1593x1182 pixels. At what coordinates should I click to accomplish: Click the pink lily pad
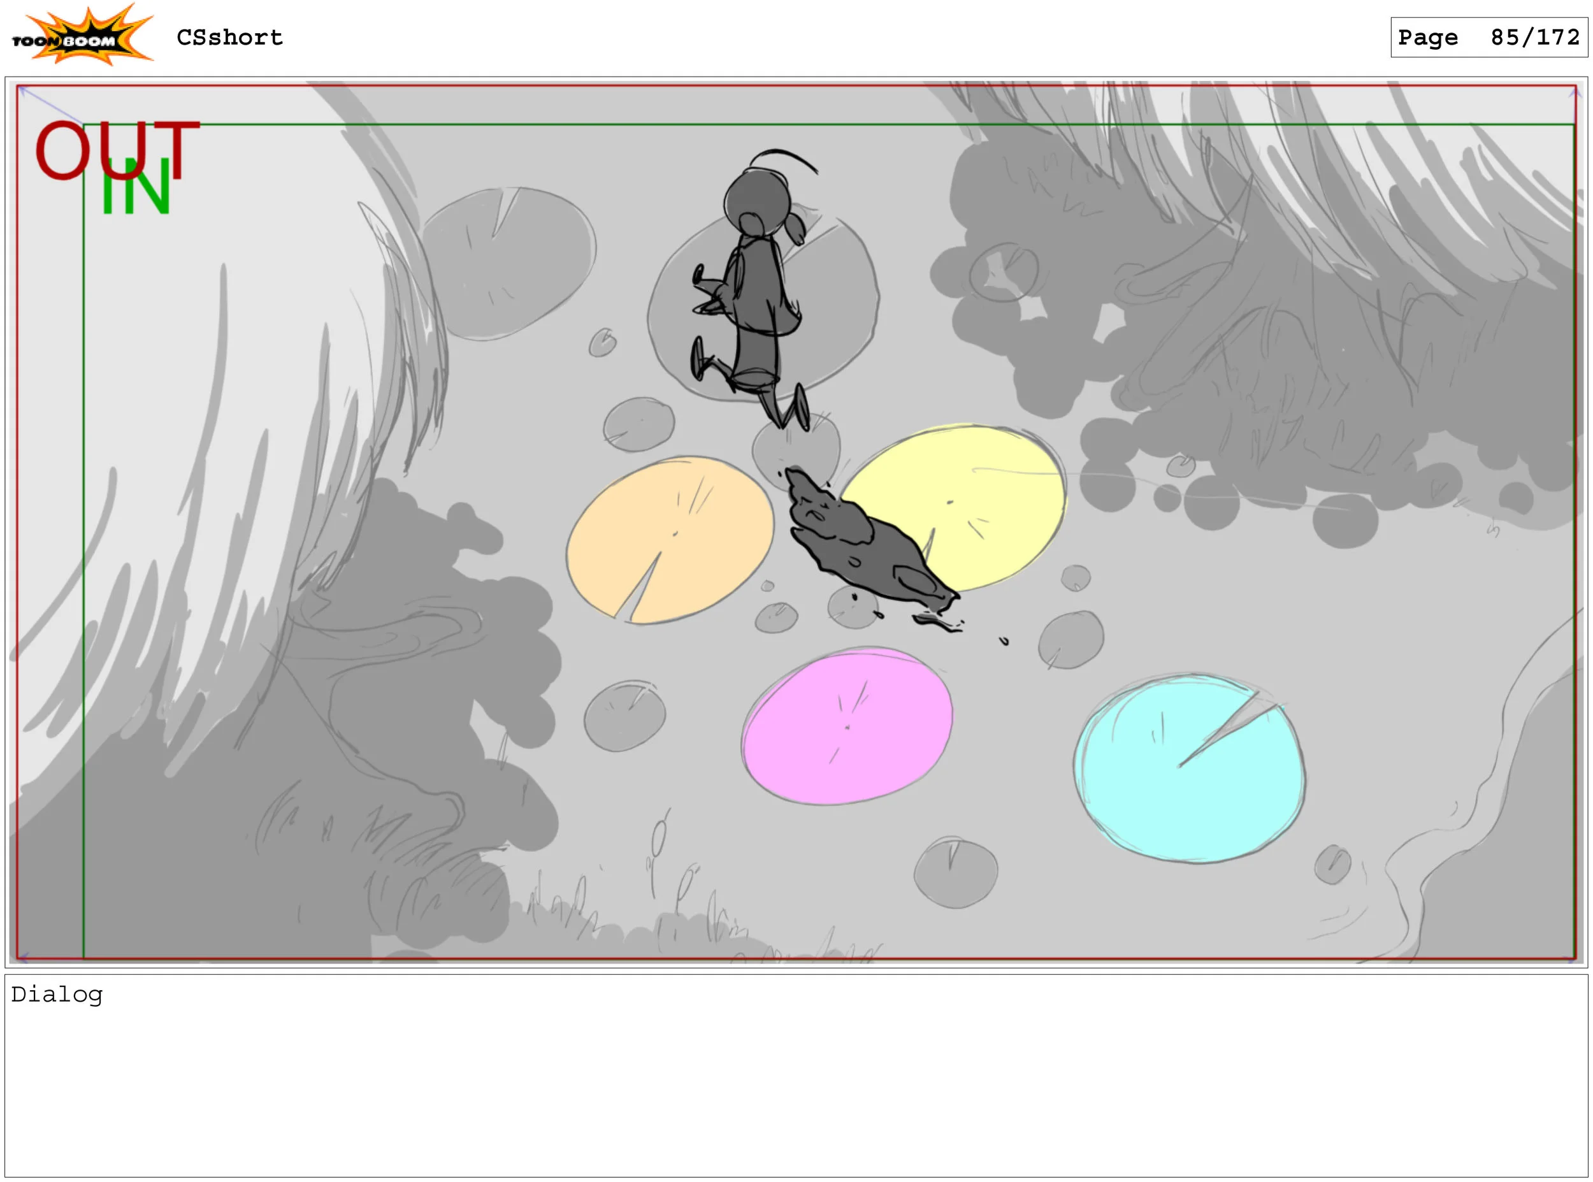point(847,726)
